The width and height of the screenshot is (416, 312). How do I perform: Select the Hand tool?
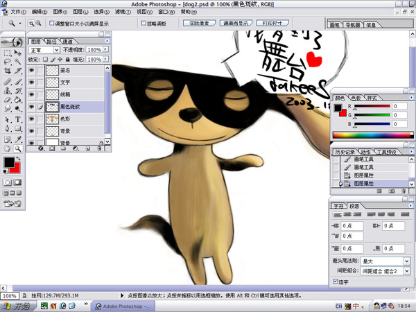[x=8, y=148]
